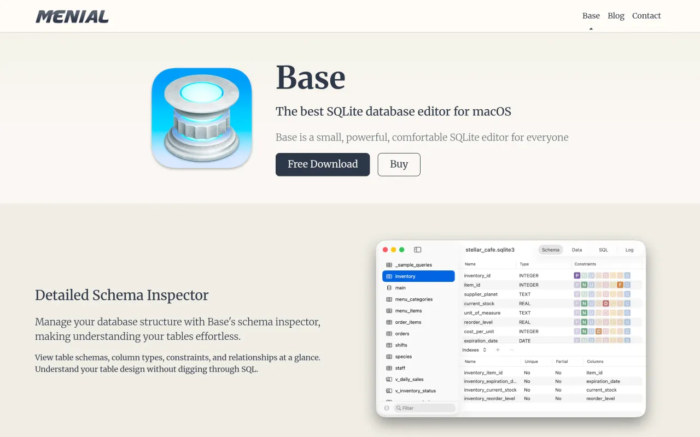Switch to the SQL tab
This screenshot has height=437, width=700.
(603, 250)
